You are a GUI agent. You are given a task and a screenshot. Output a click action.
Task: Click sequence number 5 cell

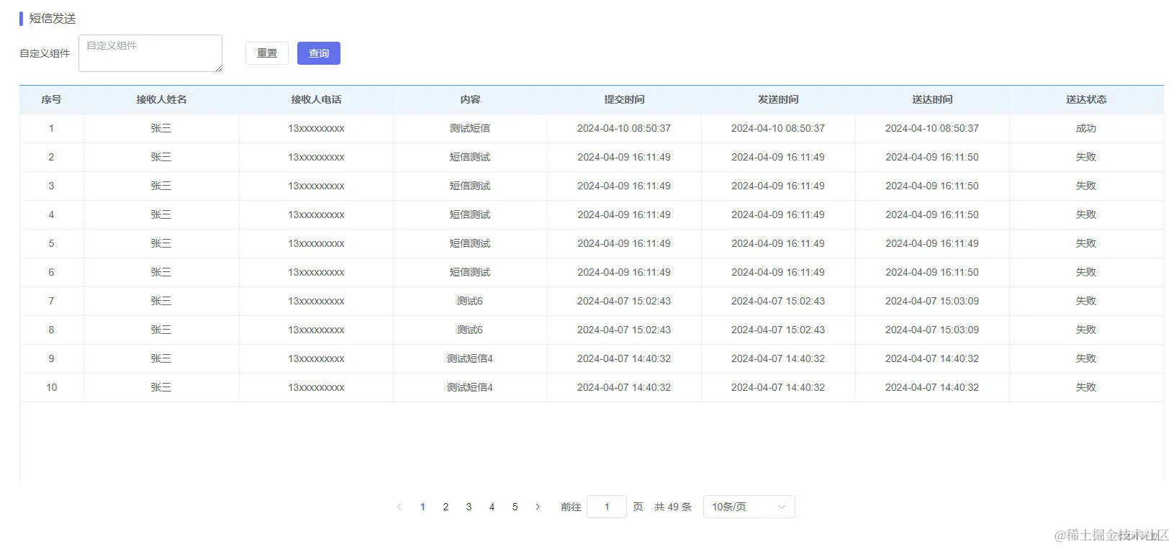pyautogui.click(x=51, y=243)
